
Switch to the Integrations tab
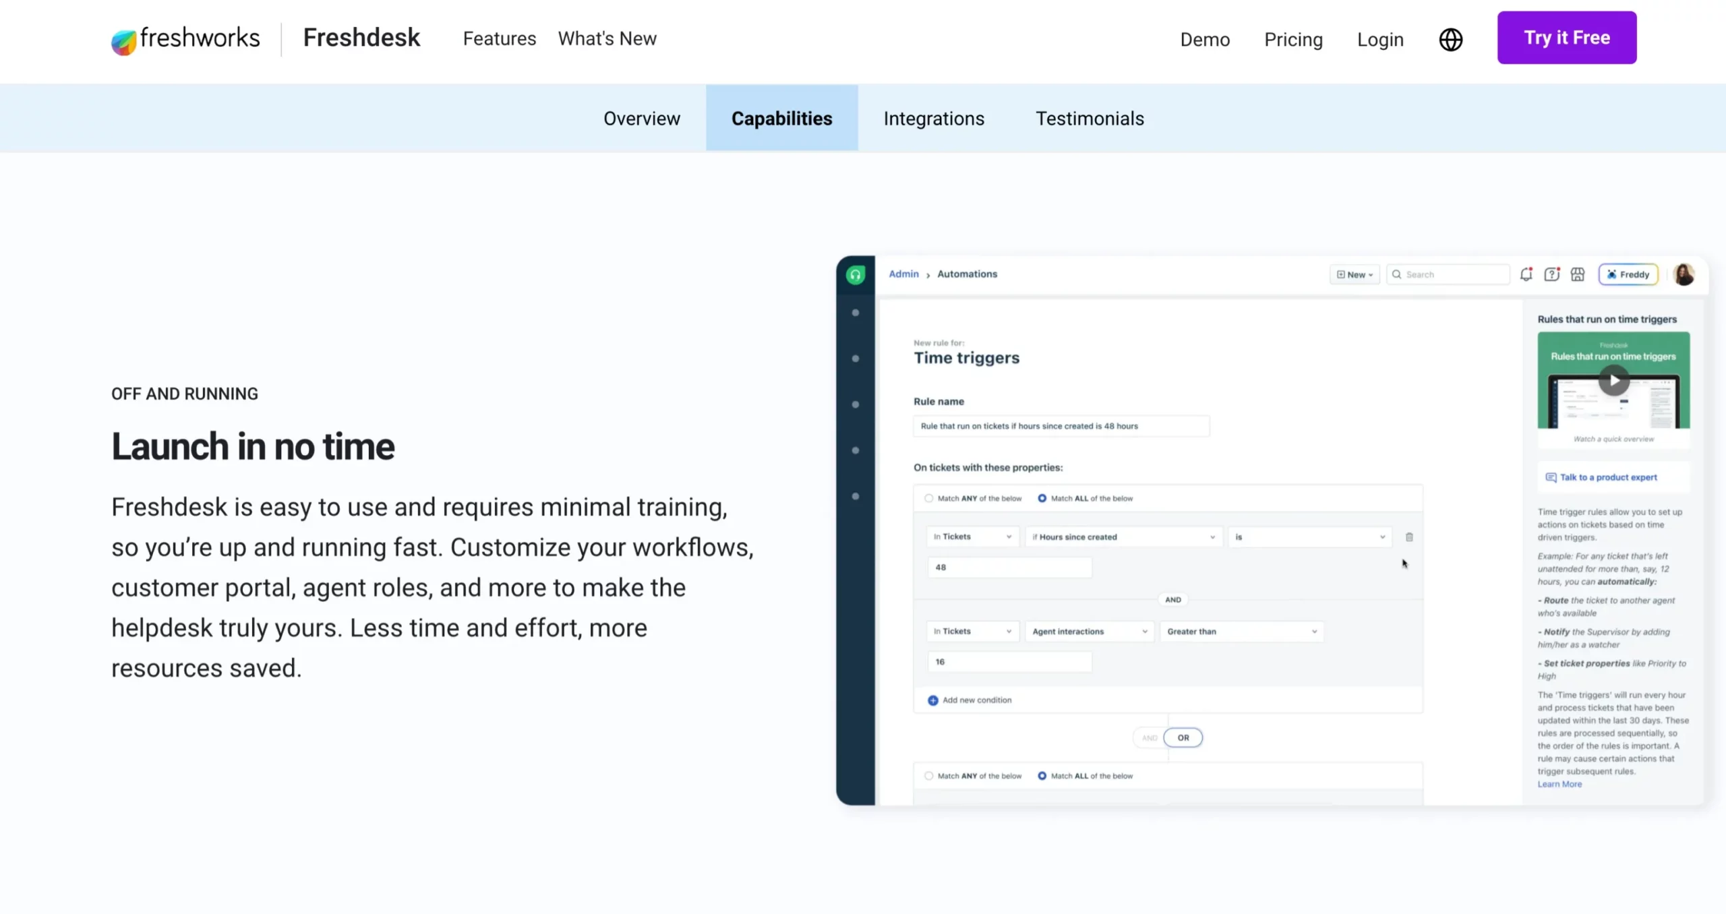[x=934, y=119]
